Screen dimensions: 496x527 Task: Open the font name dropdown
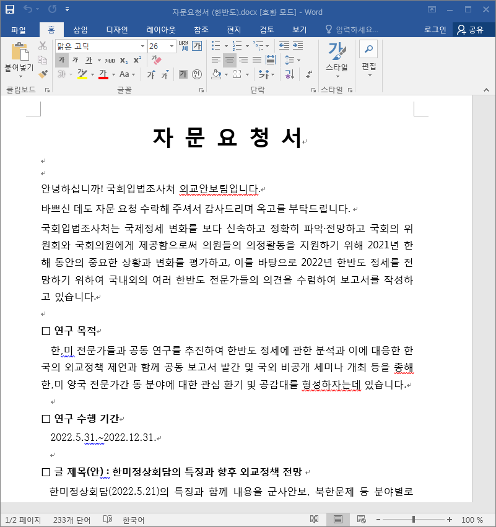pos(142,46)
